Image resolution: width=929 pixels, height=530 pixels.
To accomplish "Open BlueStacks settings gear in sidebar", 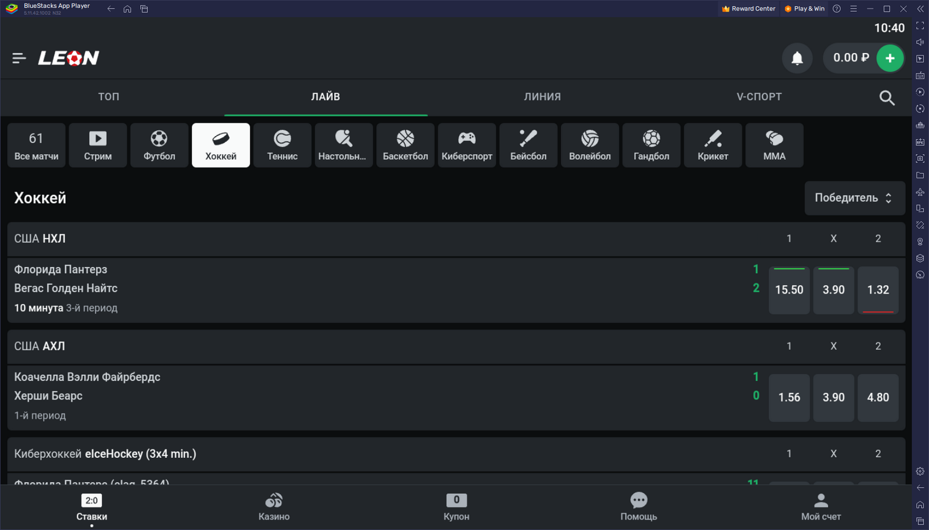I will [x=920, y=471].
